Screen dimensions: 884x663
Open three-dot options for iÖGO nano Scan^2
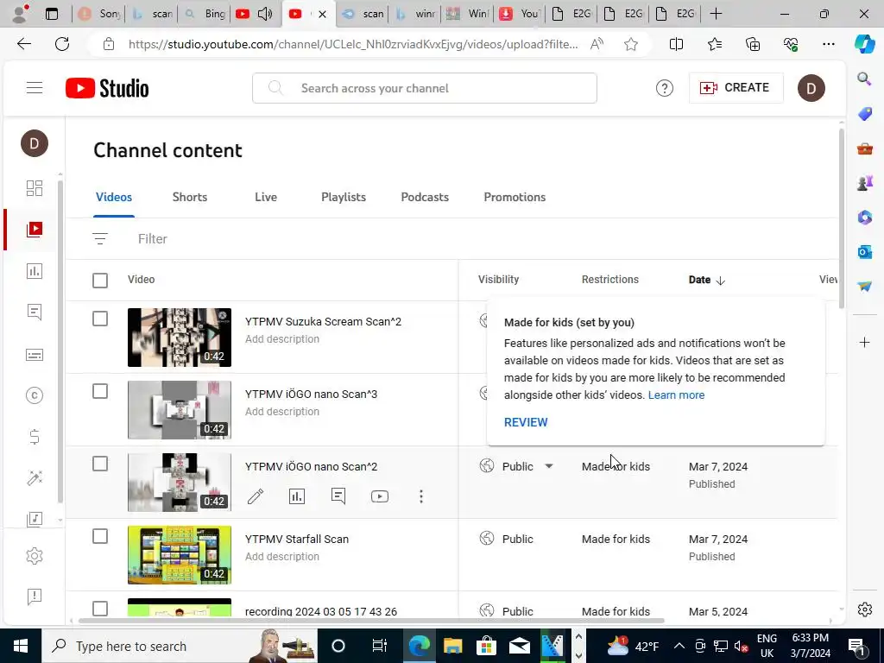[x=420, y=496]
